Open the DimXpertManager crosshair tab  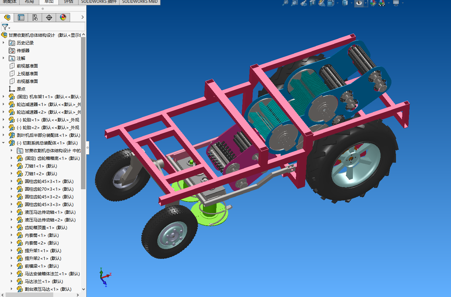pos(49,17)
